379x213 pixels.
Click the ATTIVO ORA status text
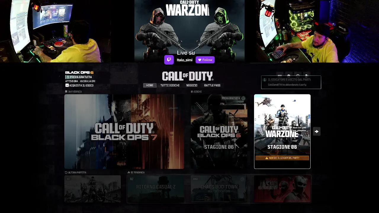[72, 81]
